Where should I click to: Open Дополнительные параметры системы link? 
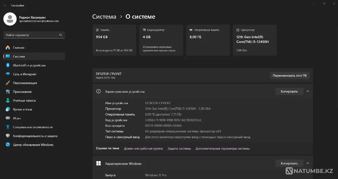pyautogui.click(x=222, y=149)
